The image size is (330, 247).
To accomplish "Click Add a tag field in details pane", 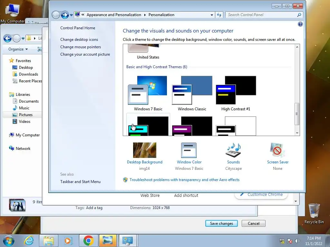I will click(94, 208).
